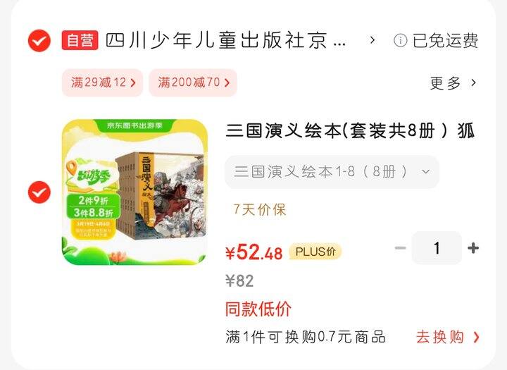This screenshot has width=507, height=370.
Task: Tap the PLUS价 badge
Action: pos(315,252)
